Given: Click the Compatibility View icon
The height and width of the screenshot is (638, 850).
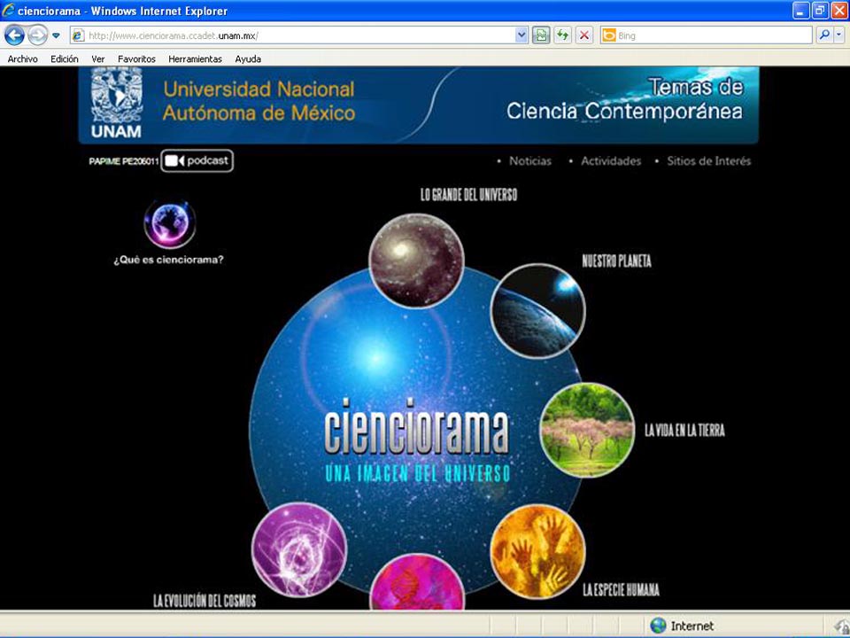Looking at the screenshot, I should pyautogui.click(x=541, y=35).
